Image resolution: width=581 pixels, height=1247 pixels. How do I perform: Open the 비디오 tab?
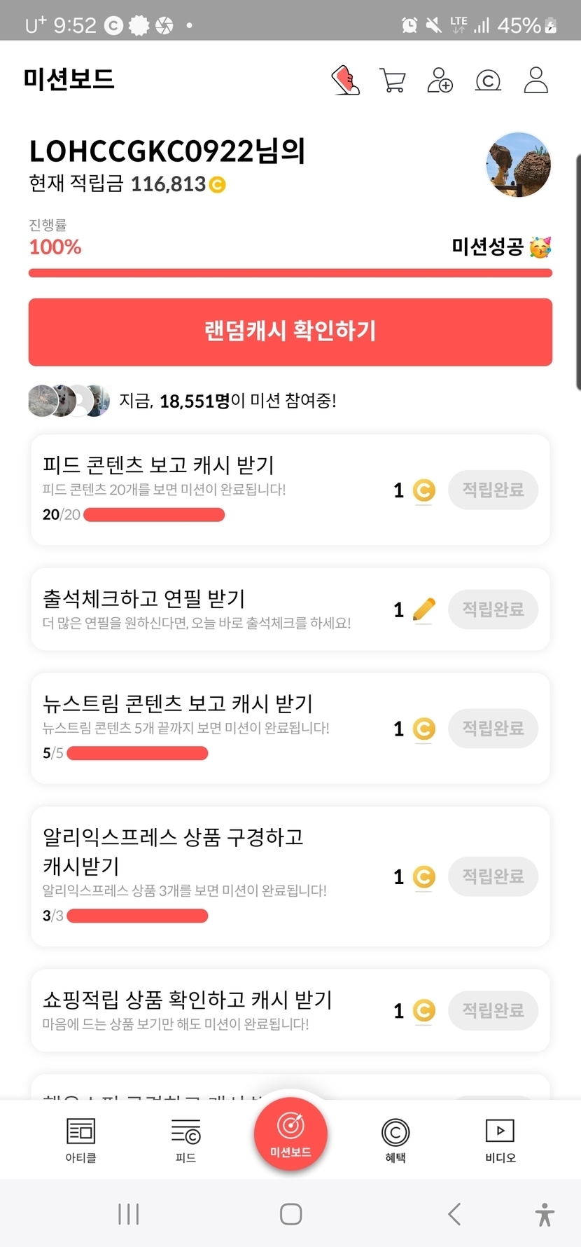[x=500, y=1140]
